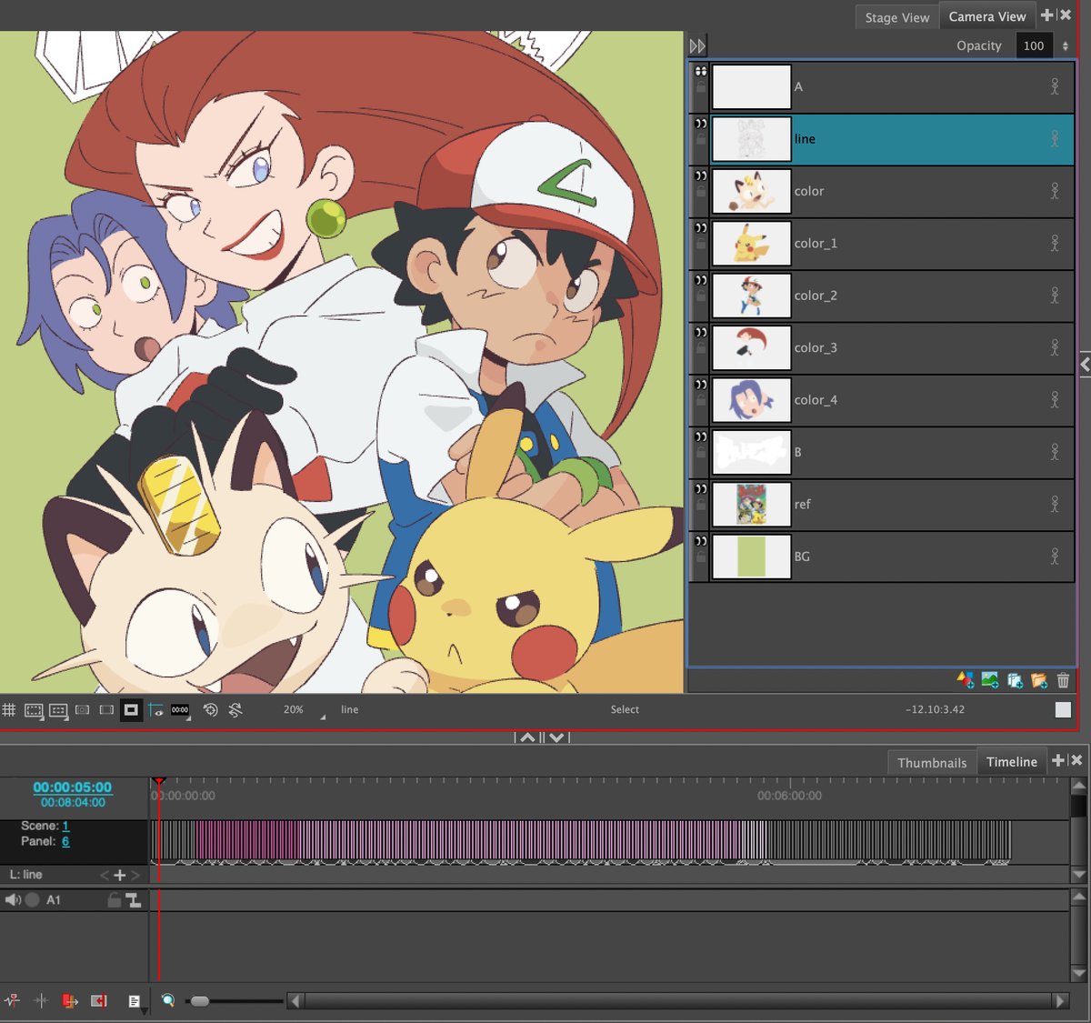Click the red playhead marker on the timeline
Image resolution: width=1091 pixels, height=1023 pixels.
point(159,782)
